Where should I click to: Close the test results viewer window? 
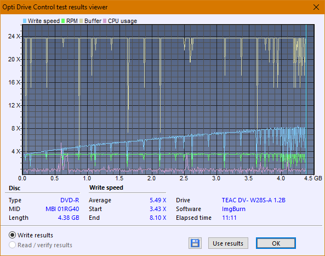click(x=316, y=7)
